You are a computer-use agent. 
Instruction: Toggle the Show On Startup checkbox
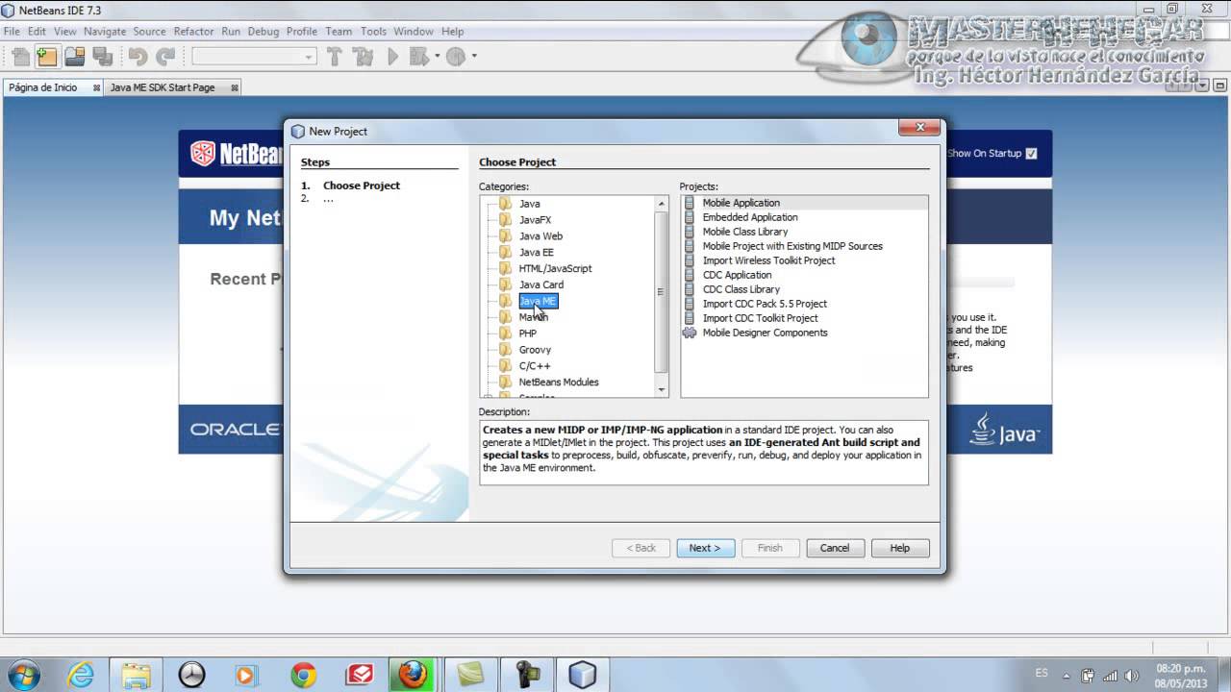point(1031,153)
